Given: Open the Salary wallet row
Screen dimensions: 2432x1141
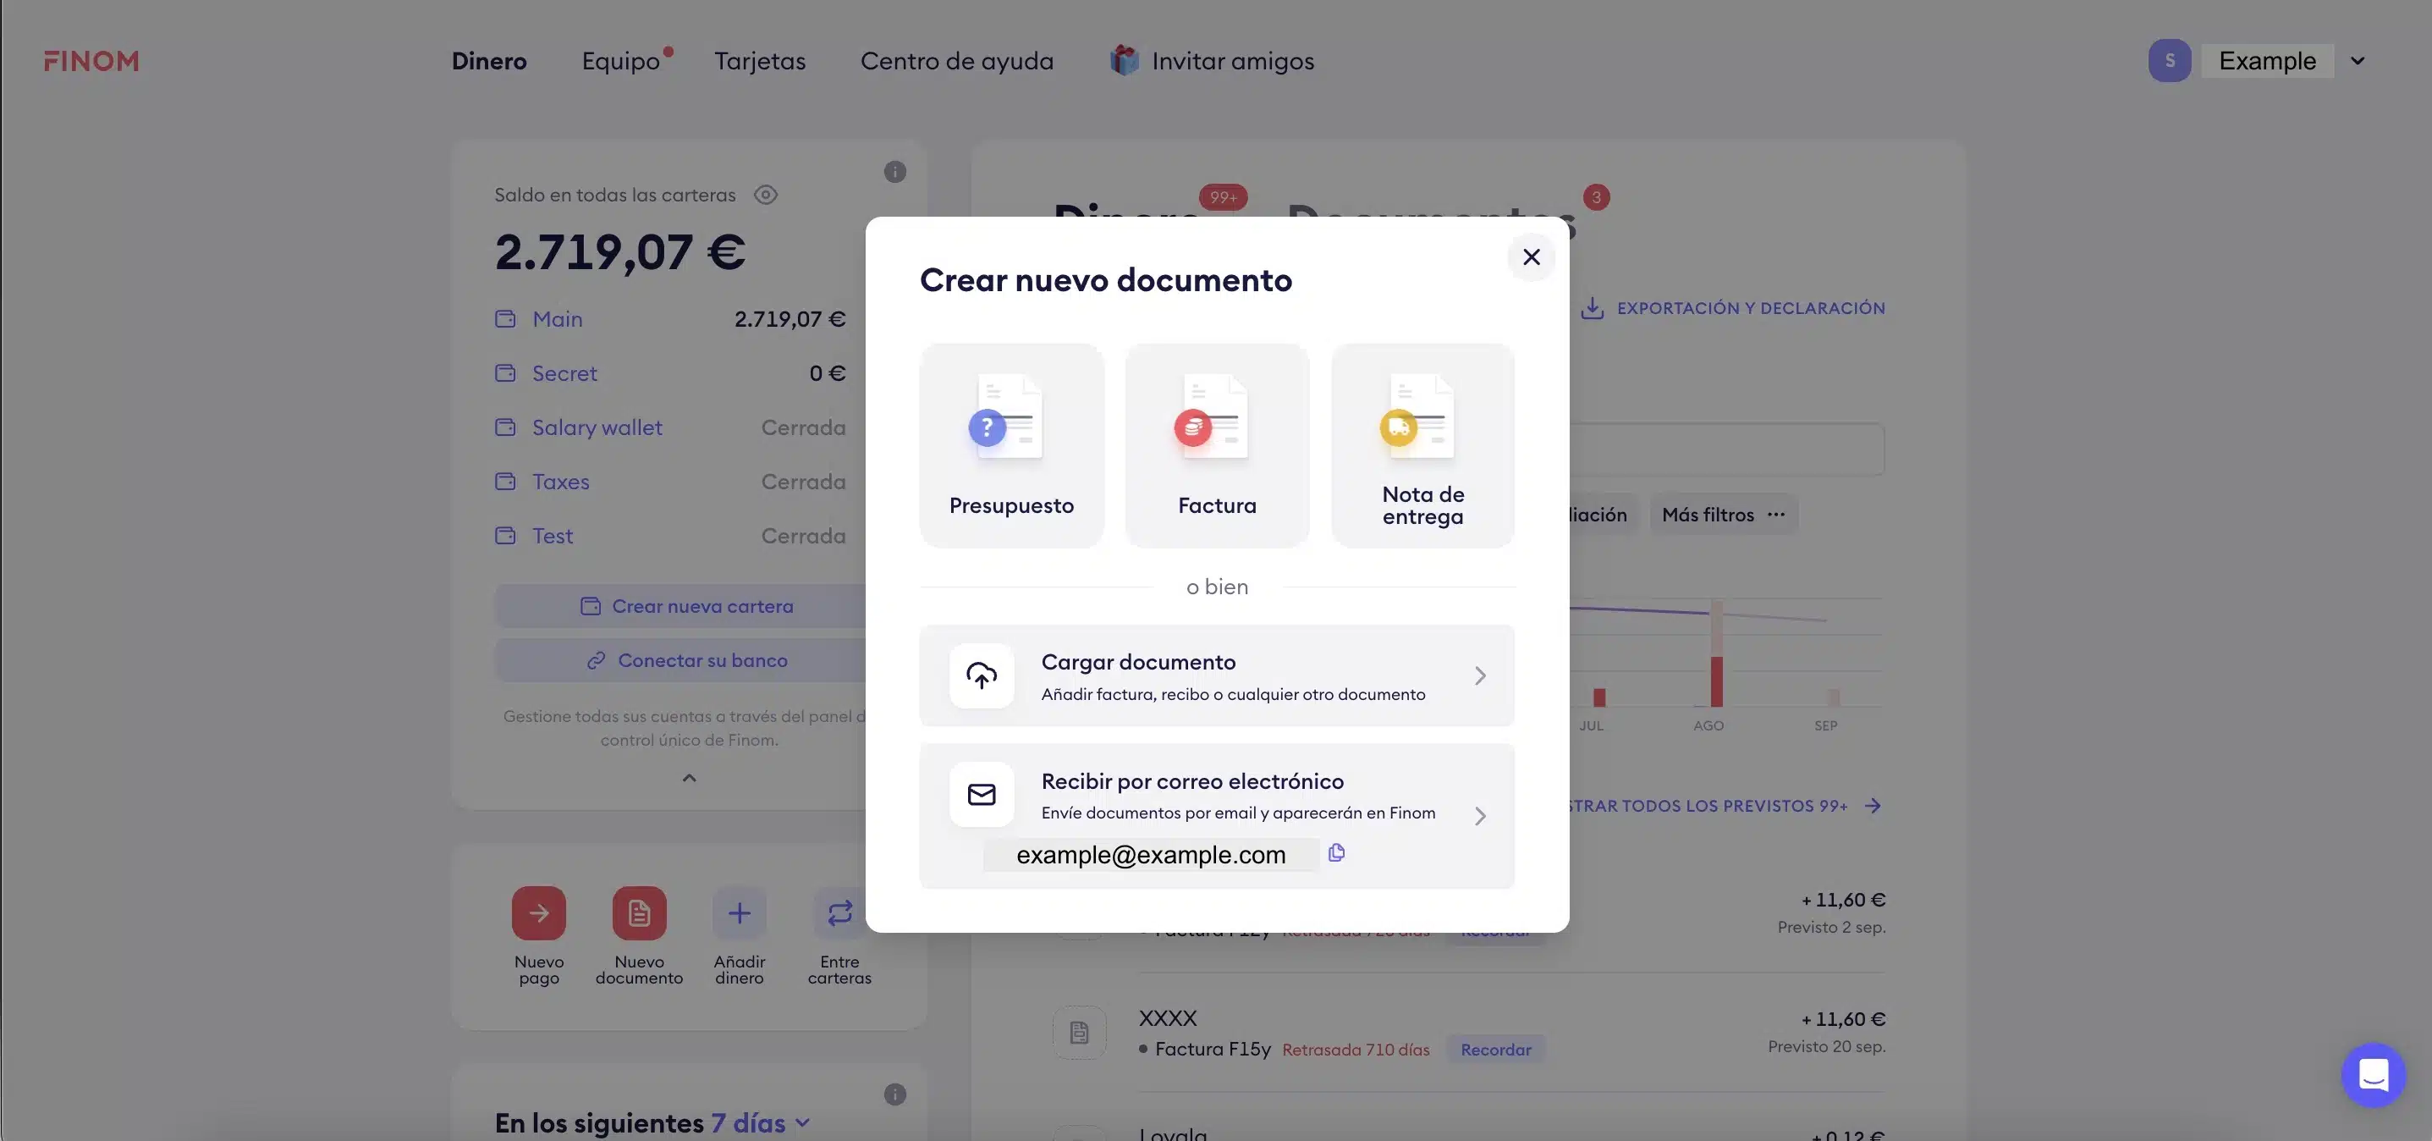Looking at the screenshot, I should (670, 428).
